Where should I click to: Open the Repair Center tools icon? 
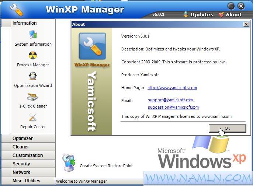click(x=33, y=117)
